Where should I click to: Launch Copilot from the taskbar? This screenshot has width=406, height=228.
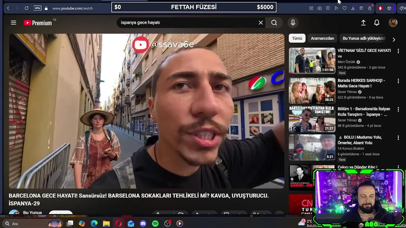(82, 224)
